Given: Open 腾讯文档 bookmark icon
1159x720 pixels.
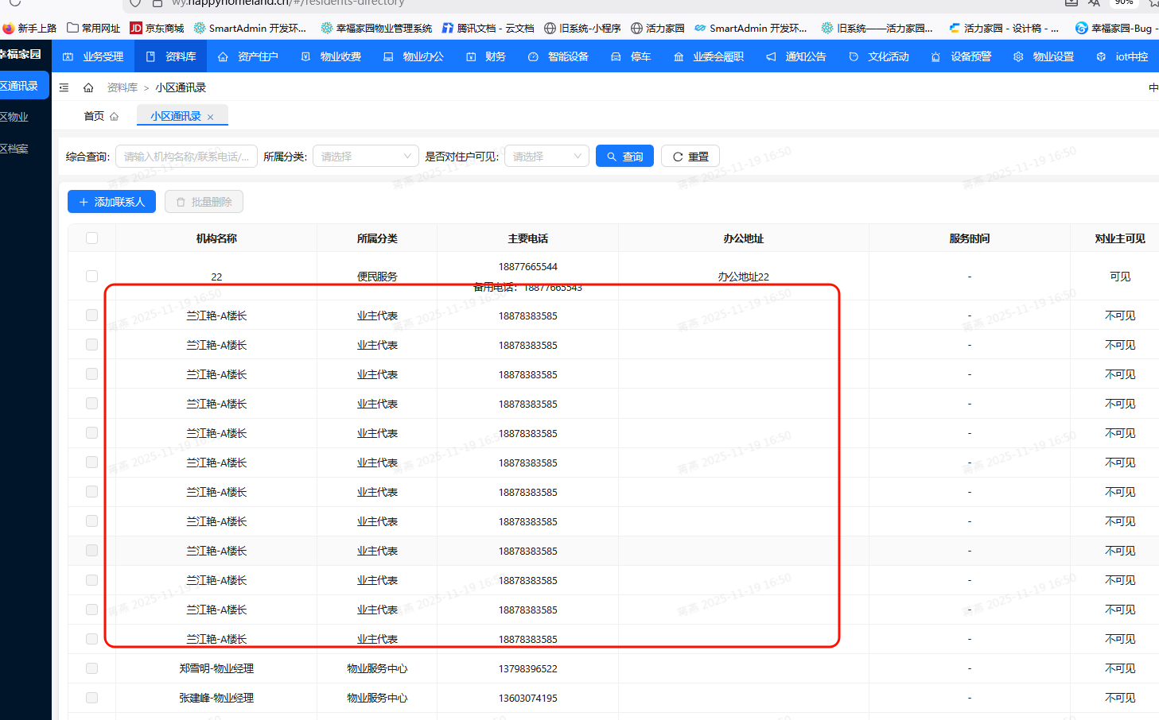Looking at the screenshot, I should [448, 28].
